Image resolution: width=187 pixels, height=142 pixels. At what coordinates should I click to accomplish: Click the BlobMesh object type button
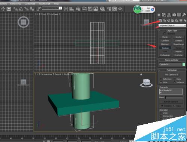165,44
